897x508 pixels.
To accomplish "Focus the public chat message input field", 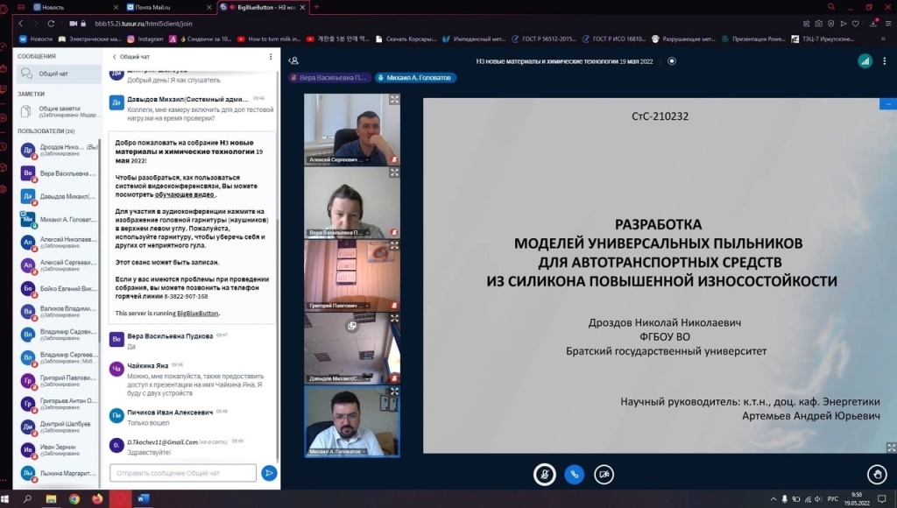I will (x=183, y=473).
